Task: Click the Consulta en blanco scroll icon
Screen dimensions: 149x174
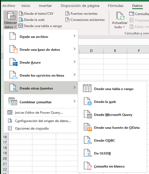Action: tap(88, 166)
